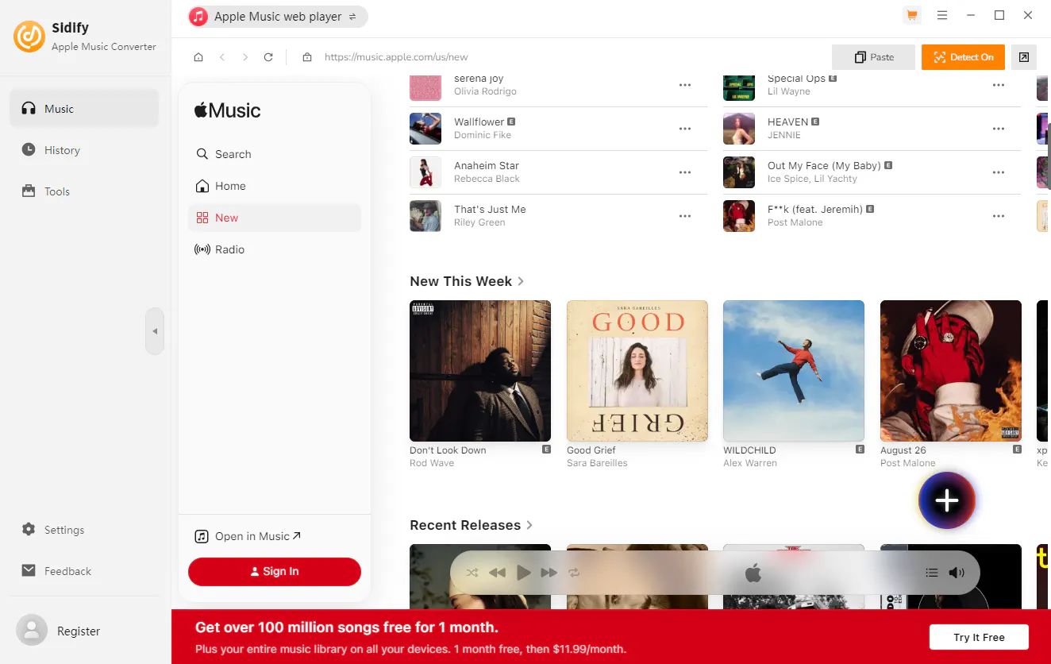1051x664 pixels.
Task: Click the red Sign In button
Action: (x=275, y=571)
